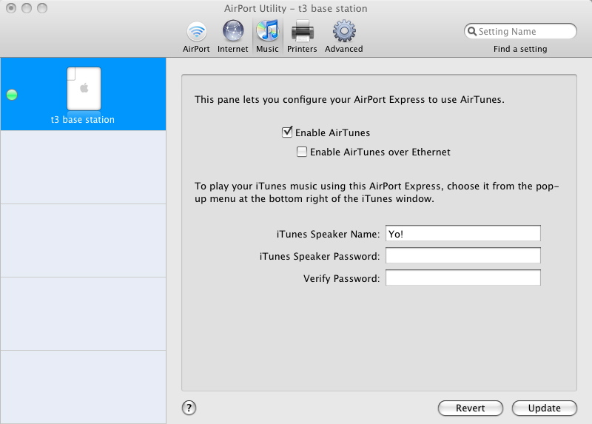The width and height of the screenshot is (592, 424).
Task: Focus the iTunes Speaker Password field
Action: (463, 255)
